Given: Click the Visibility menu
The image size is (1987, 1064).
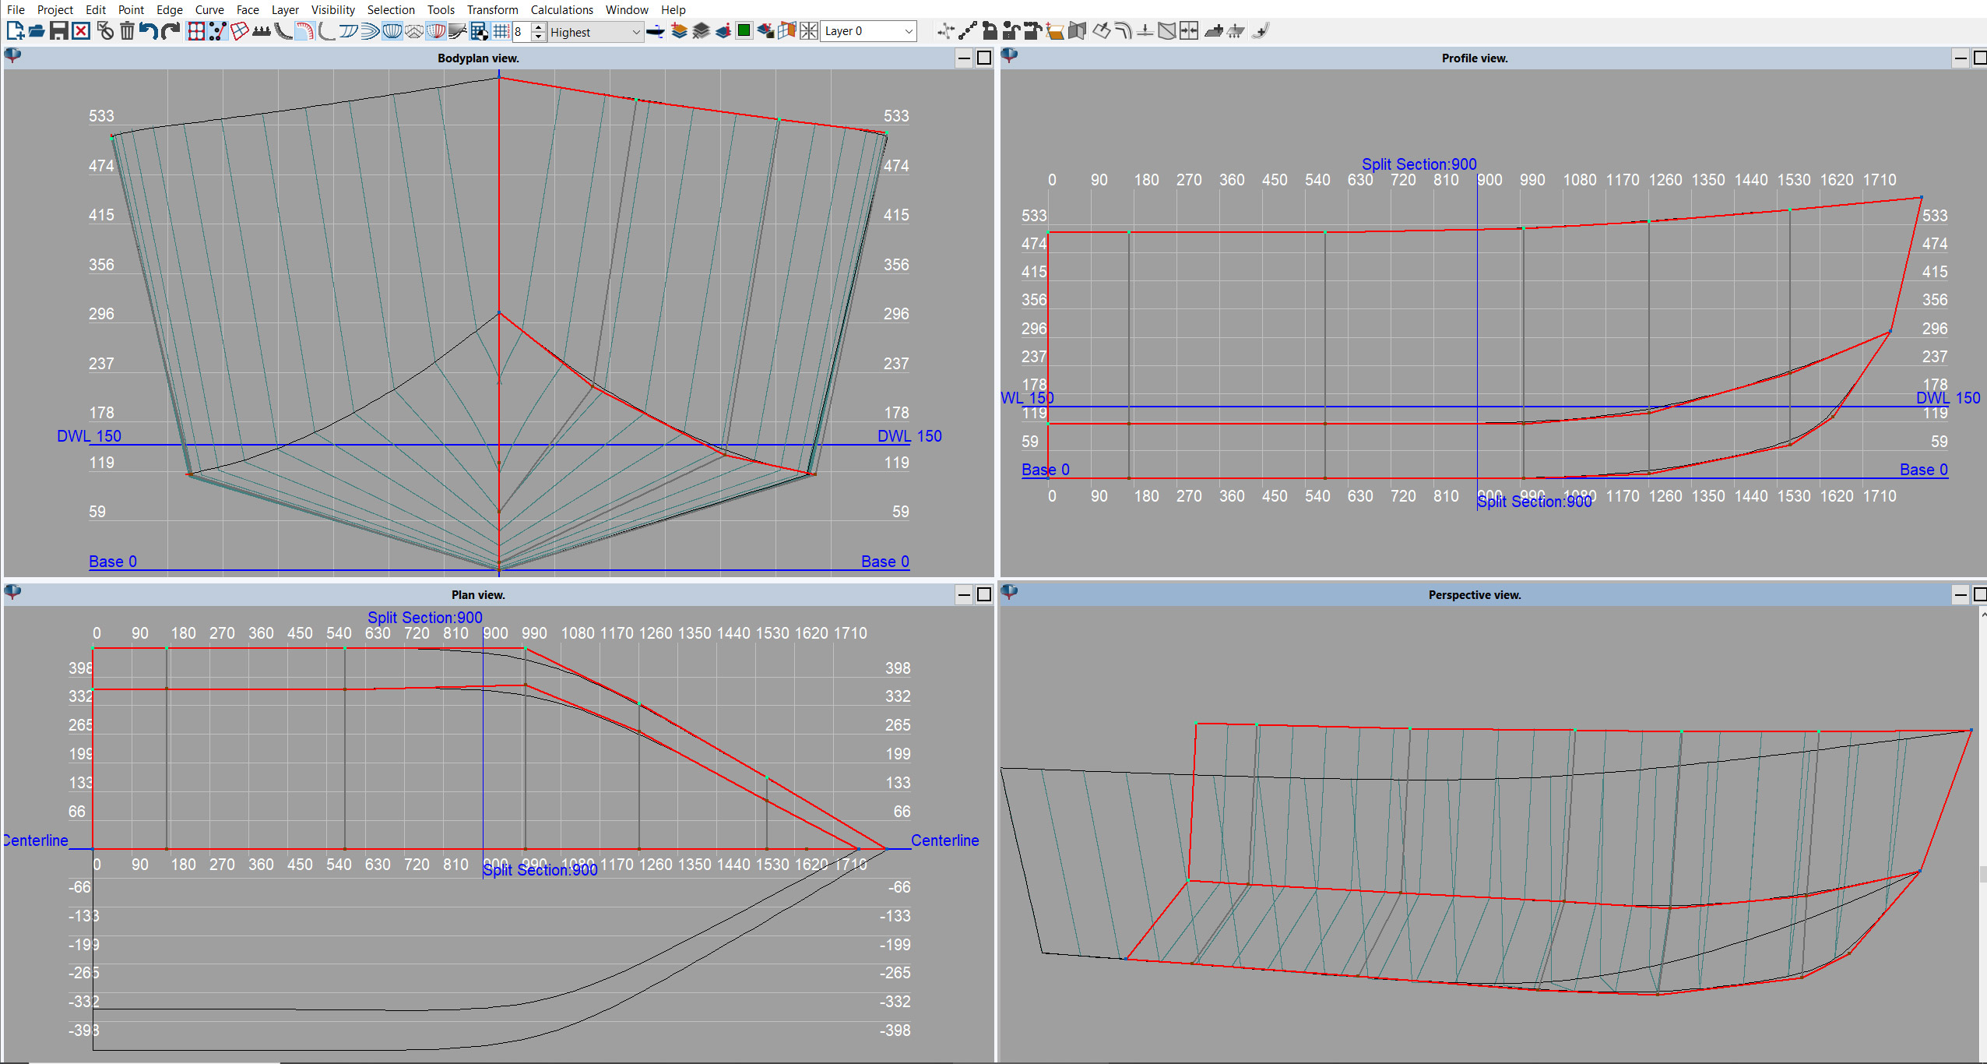Looking at the screenshot, I should click(332, 9).
